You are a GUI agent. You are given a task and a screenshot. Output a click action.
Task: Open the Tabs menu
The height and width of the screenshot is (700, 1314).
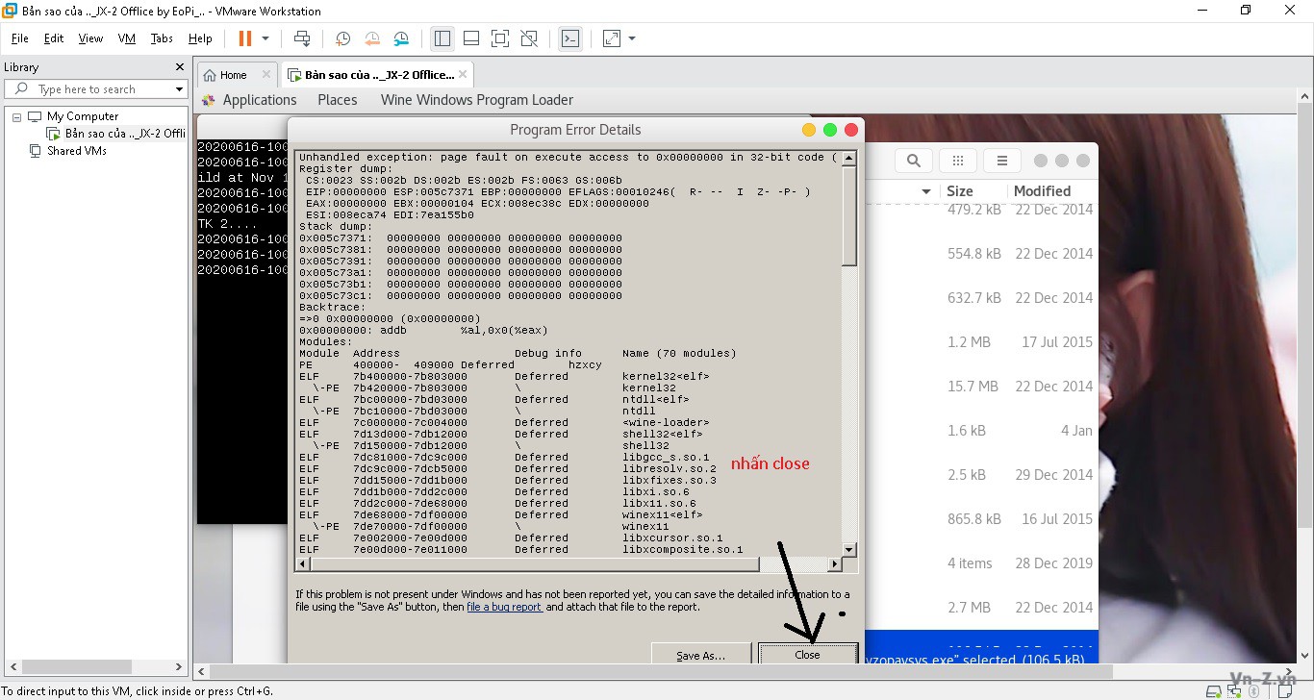pyautogui.click(x=162, y=38)
